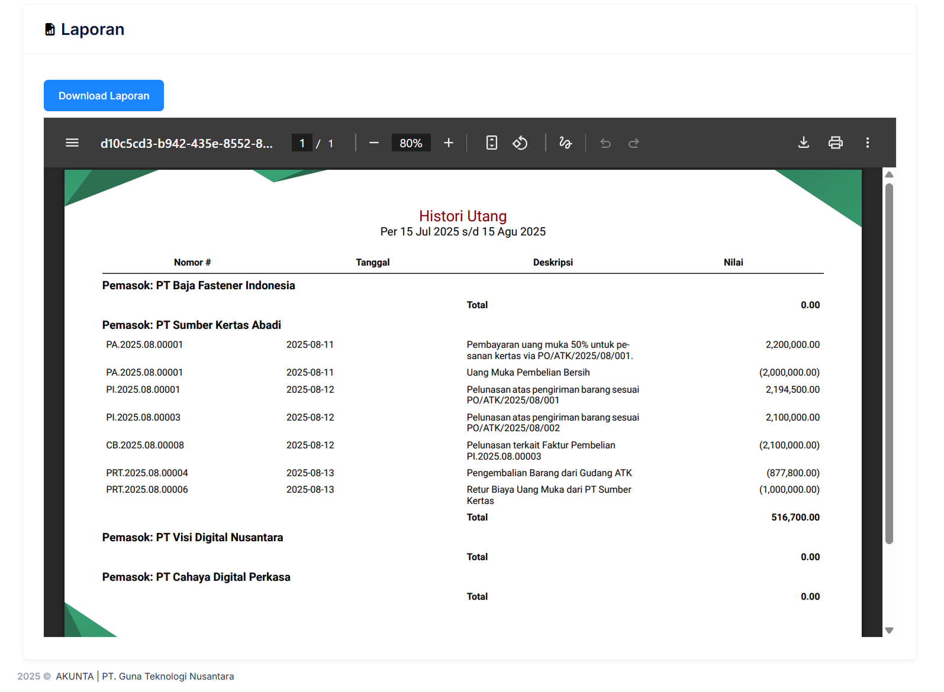Screen dimensions: 944x692
Task: Click the vertical scrollbar thumb
Action: pyautogui.click(x=888, y=363)
